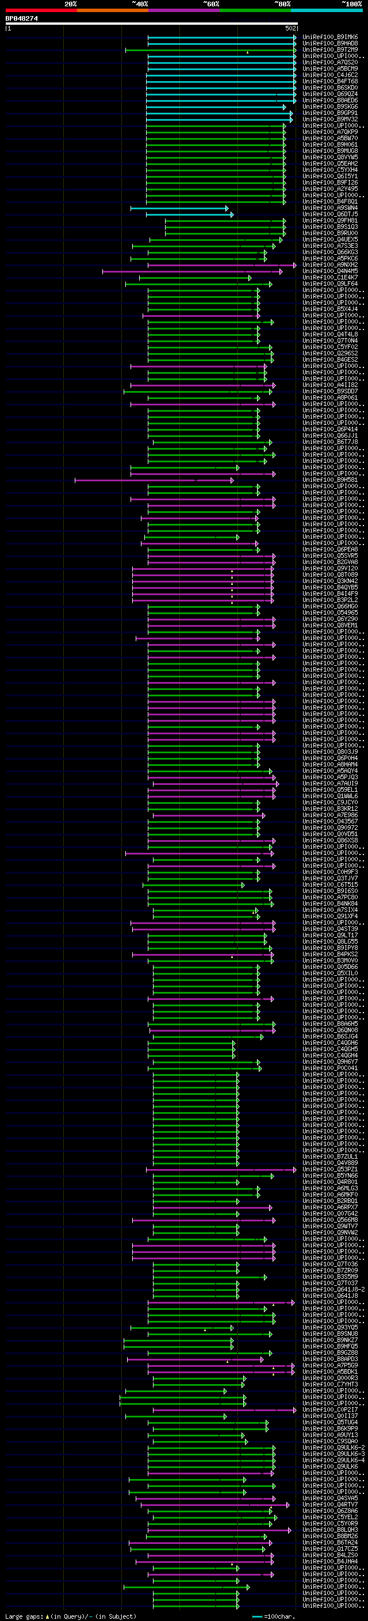The width and height of the screenshot is (368, 1621).
Task: Select hit label UniRef100_B4FT68
Action: click(330, 81)
